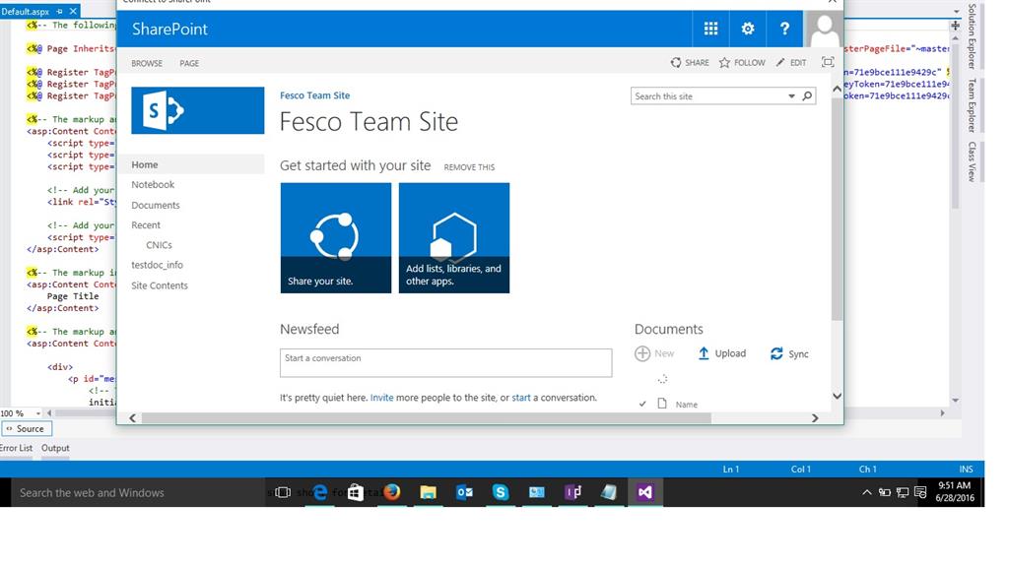Screen dimensions: 1009x566
Task: Click the Search the web and Windows box
Action: click(x=138, y=493)
